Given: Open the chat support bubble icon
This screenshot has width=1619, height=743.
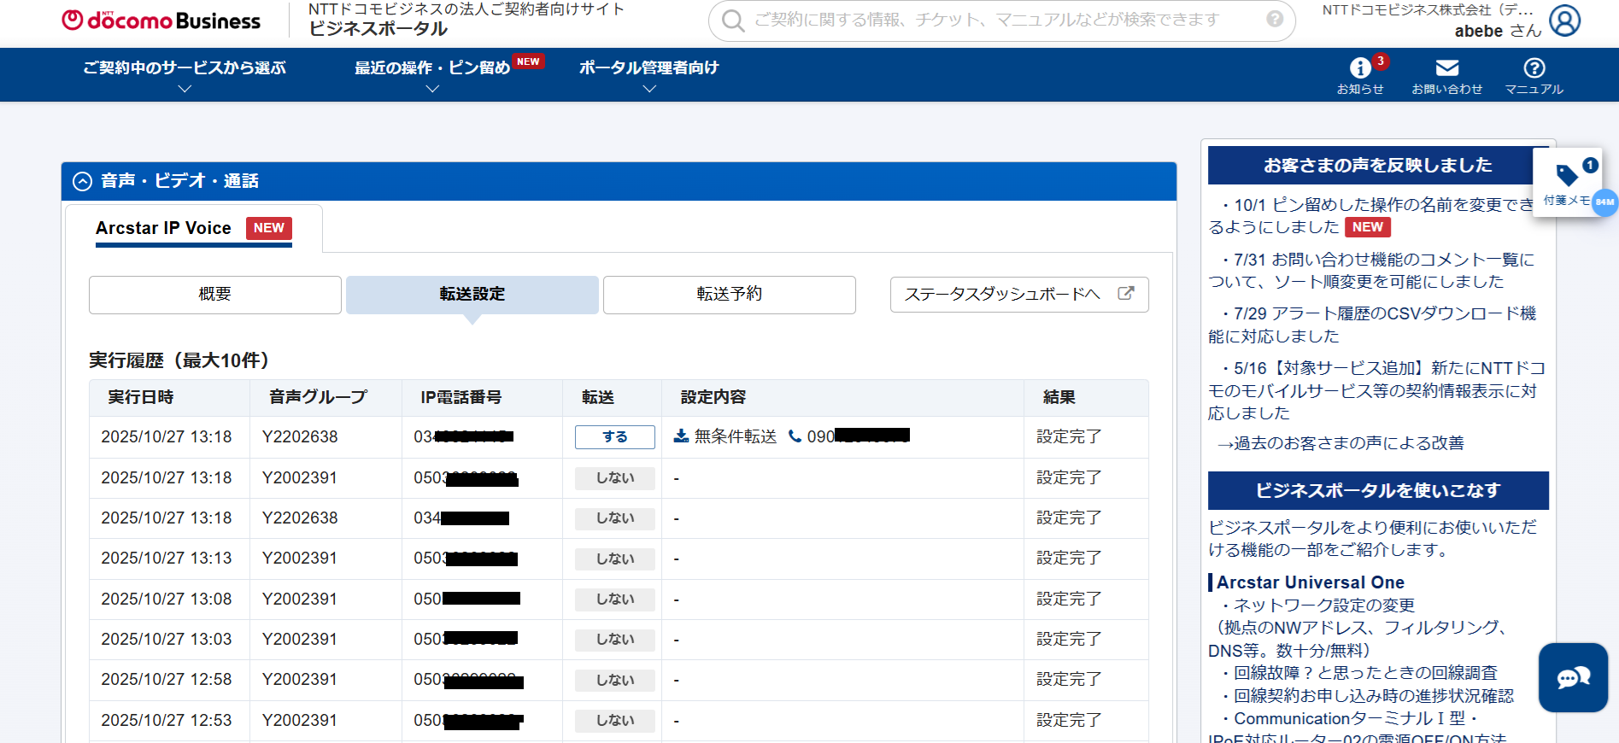Looking at the screenshot, I should pyautogui.click(x=1573, y=678).
